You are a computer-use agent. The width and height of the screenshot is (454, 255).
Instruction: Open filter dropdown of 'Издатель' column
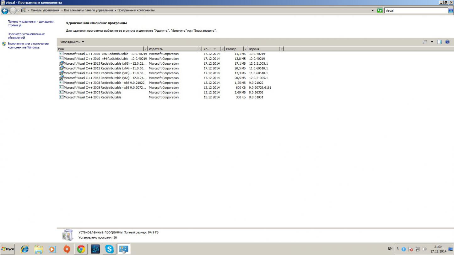200,49
